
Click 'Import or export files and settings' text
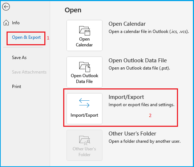tap(141, 105)
